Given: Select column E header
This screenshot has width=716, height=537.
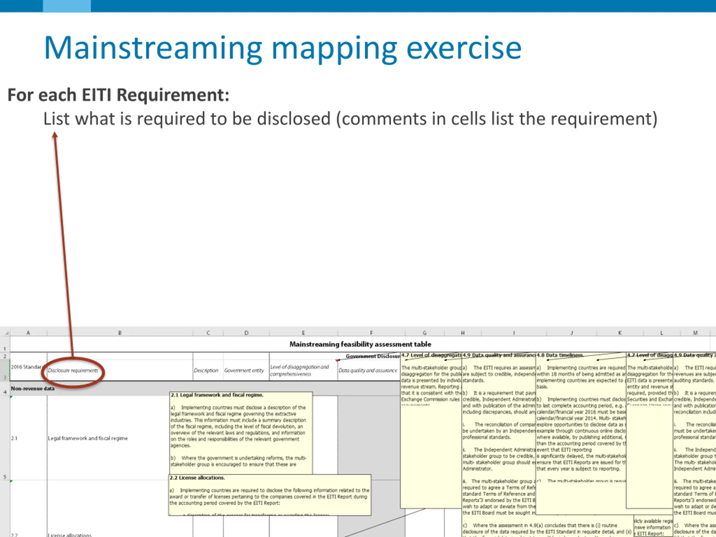Looking at the screenshot, I should click(x=303, y=333).
